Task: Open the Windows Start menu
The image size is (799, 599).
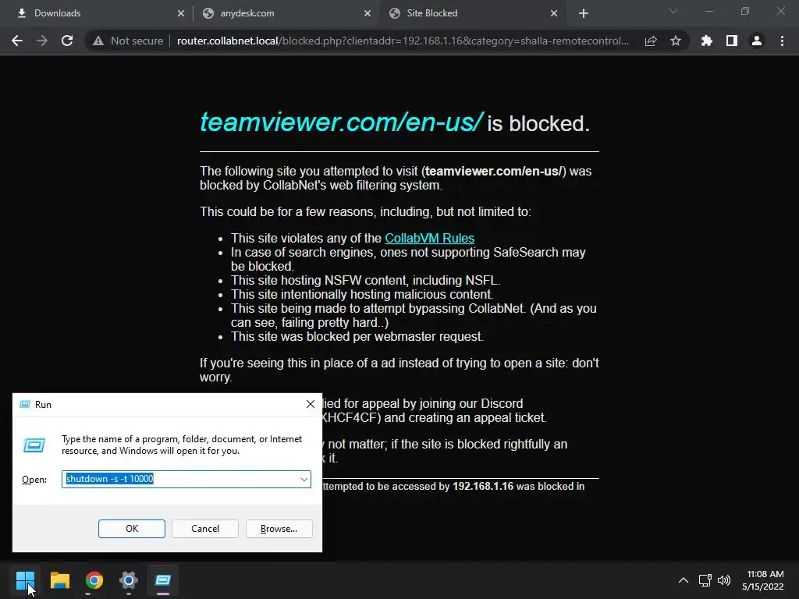Action: pos(25,580)
